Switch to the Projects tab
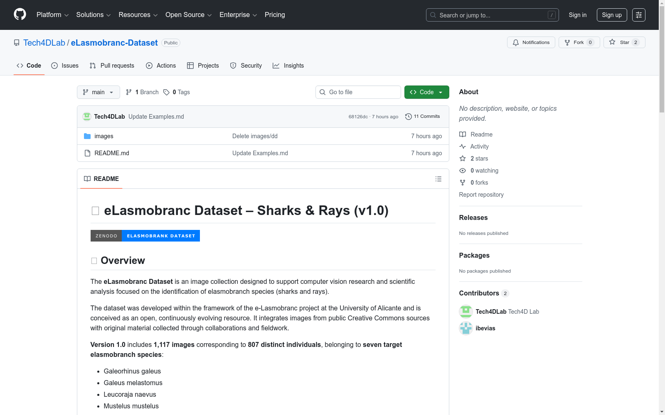The image size is (665, 415). (x=203, y=66)
